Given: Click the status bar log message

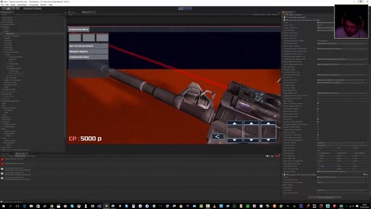Looking at the screenshot, I should pyautogui.click(x=12, y=202).
